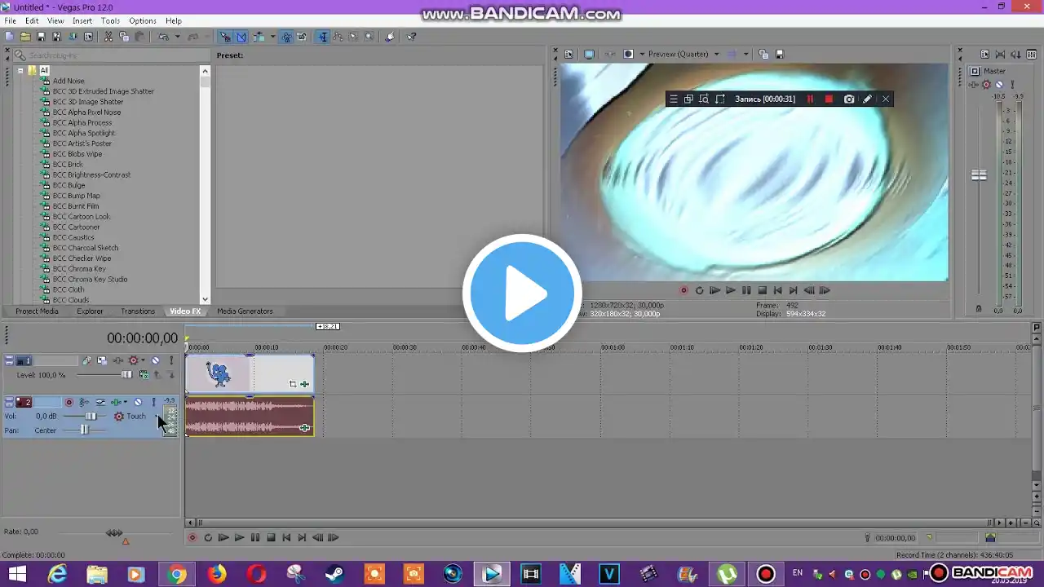Toggle automatic crossfades in the toolbar
1044x587 pixels.
241,37
